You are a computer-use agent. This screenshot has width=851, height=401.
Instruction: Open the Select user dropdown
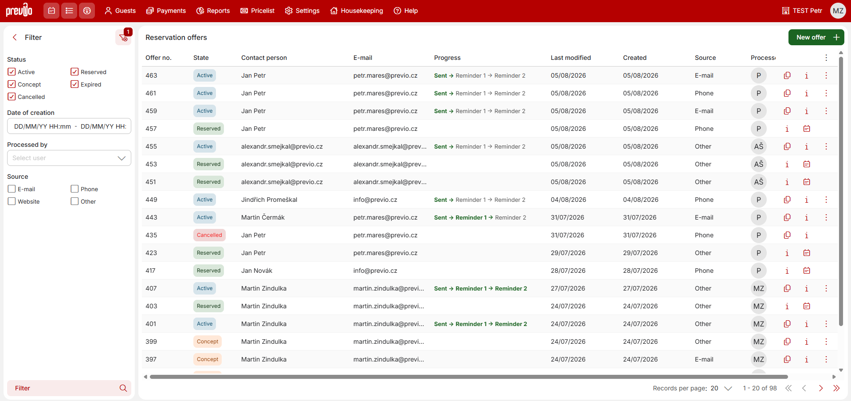(69, 158)
